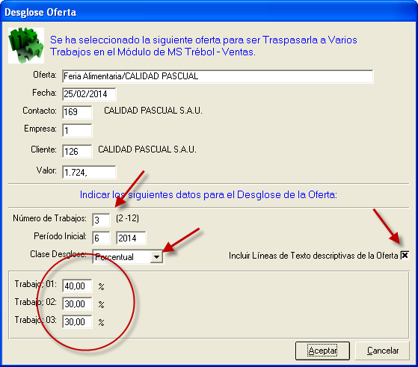Screen dimensions: 418x367
Task: Click the Indicar los siguientes datos heading
Action: 209,195
